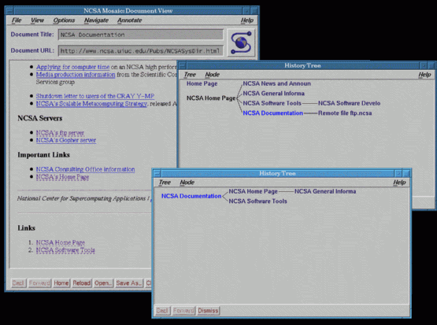Open numbered link NCSA Software Tools
Viewport: 437px width, 325px height.
tap(65, 250)
